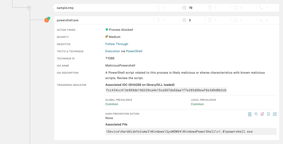The width and height of the screenshot is (283, 144).
Task: Click Local Prevalence value Common
Action: pos(197,104)
